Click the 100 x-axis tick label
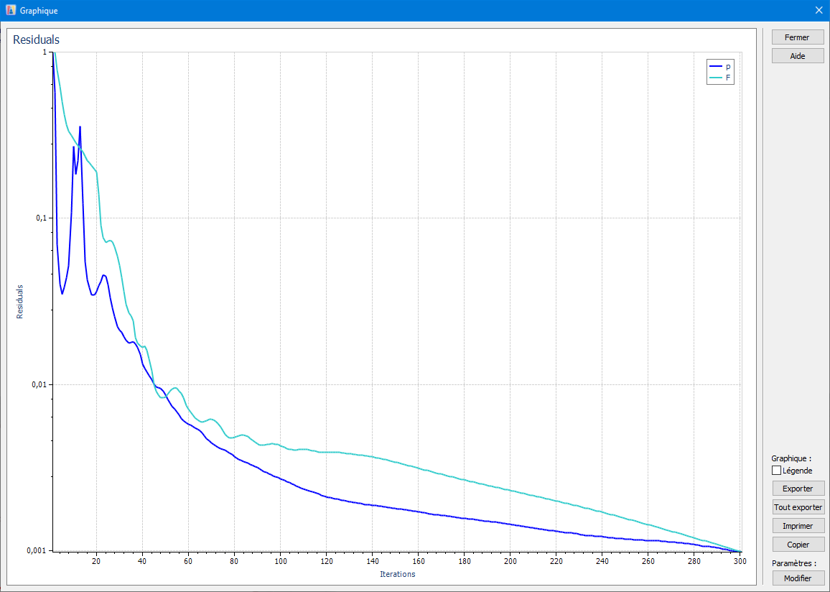The image size is (830, 592). (281, 561)
